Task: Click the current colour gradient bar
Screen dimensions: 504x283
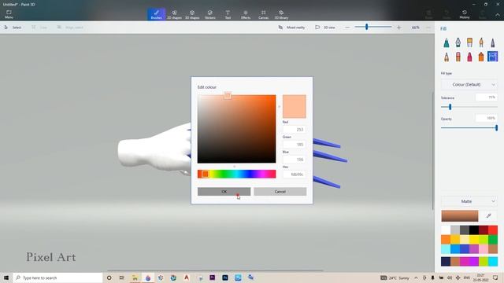Action: (x=460, y=216)
